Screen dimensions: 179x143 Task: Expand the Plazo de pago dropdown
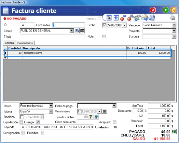pyautogui.click(x=114, y=106)
